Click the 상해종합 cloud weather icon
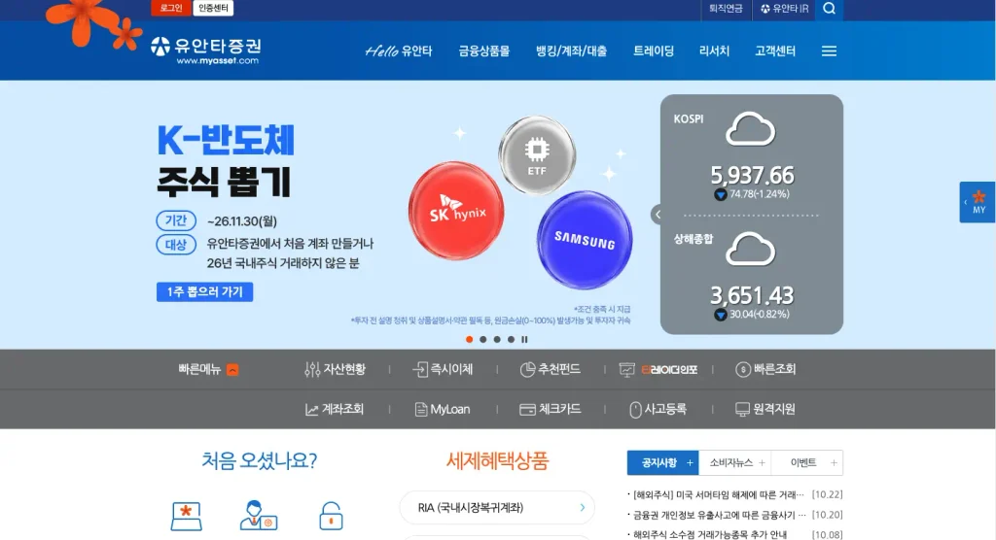 point(750,250)
